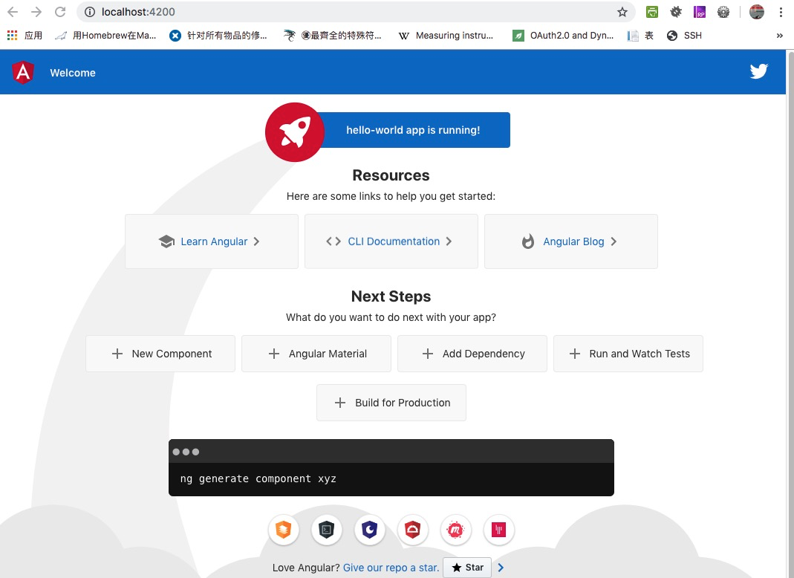Select the Angular Material card
Viewport: 794px width, 578px height.
pyautogui.click(x=316, y=354)
